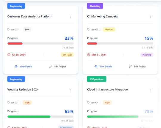The image size is (161, 128).
Task: Click the Planning status badge
Action: (147, 55)
